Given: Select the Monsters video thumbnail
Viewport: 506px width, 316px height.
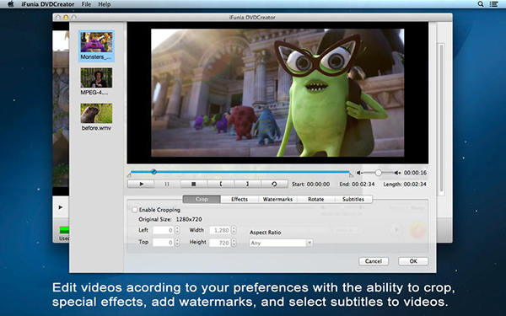Looking at the screenshot, I should coord(96,46).
